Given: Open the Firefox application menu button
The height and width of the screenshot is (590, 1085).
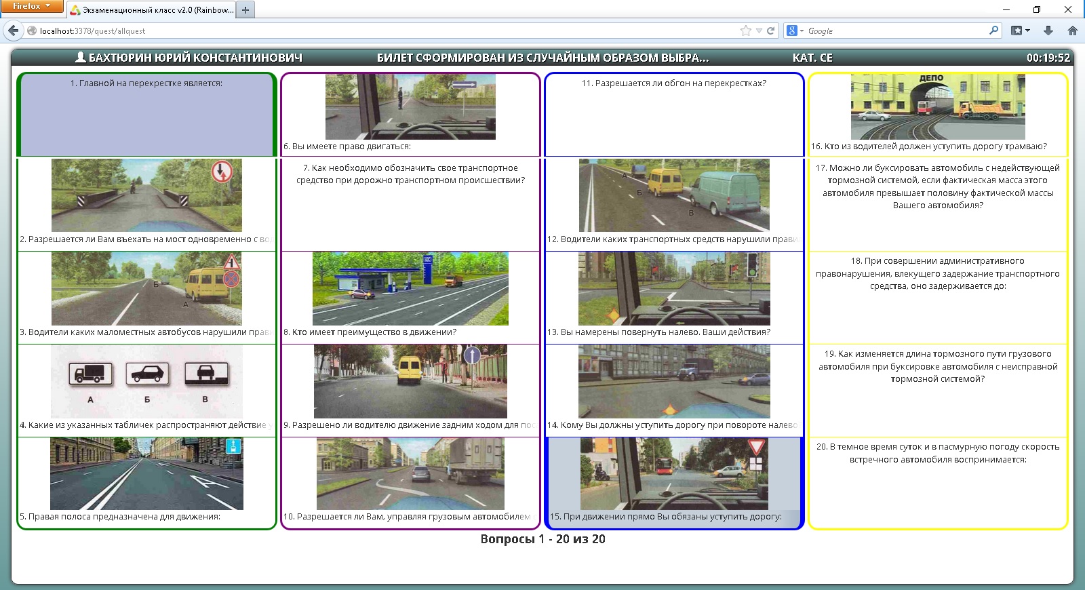Looking at the screenshot, I should tap(32, 6).
